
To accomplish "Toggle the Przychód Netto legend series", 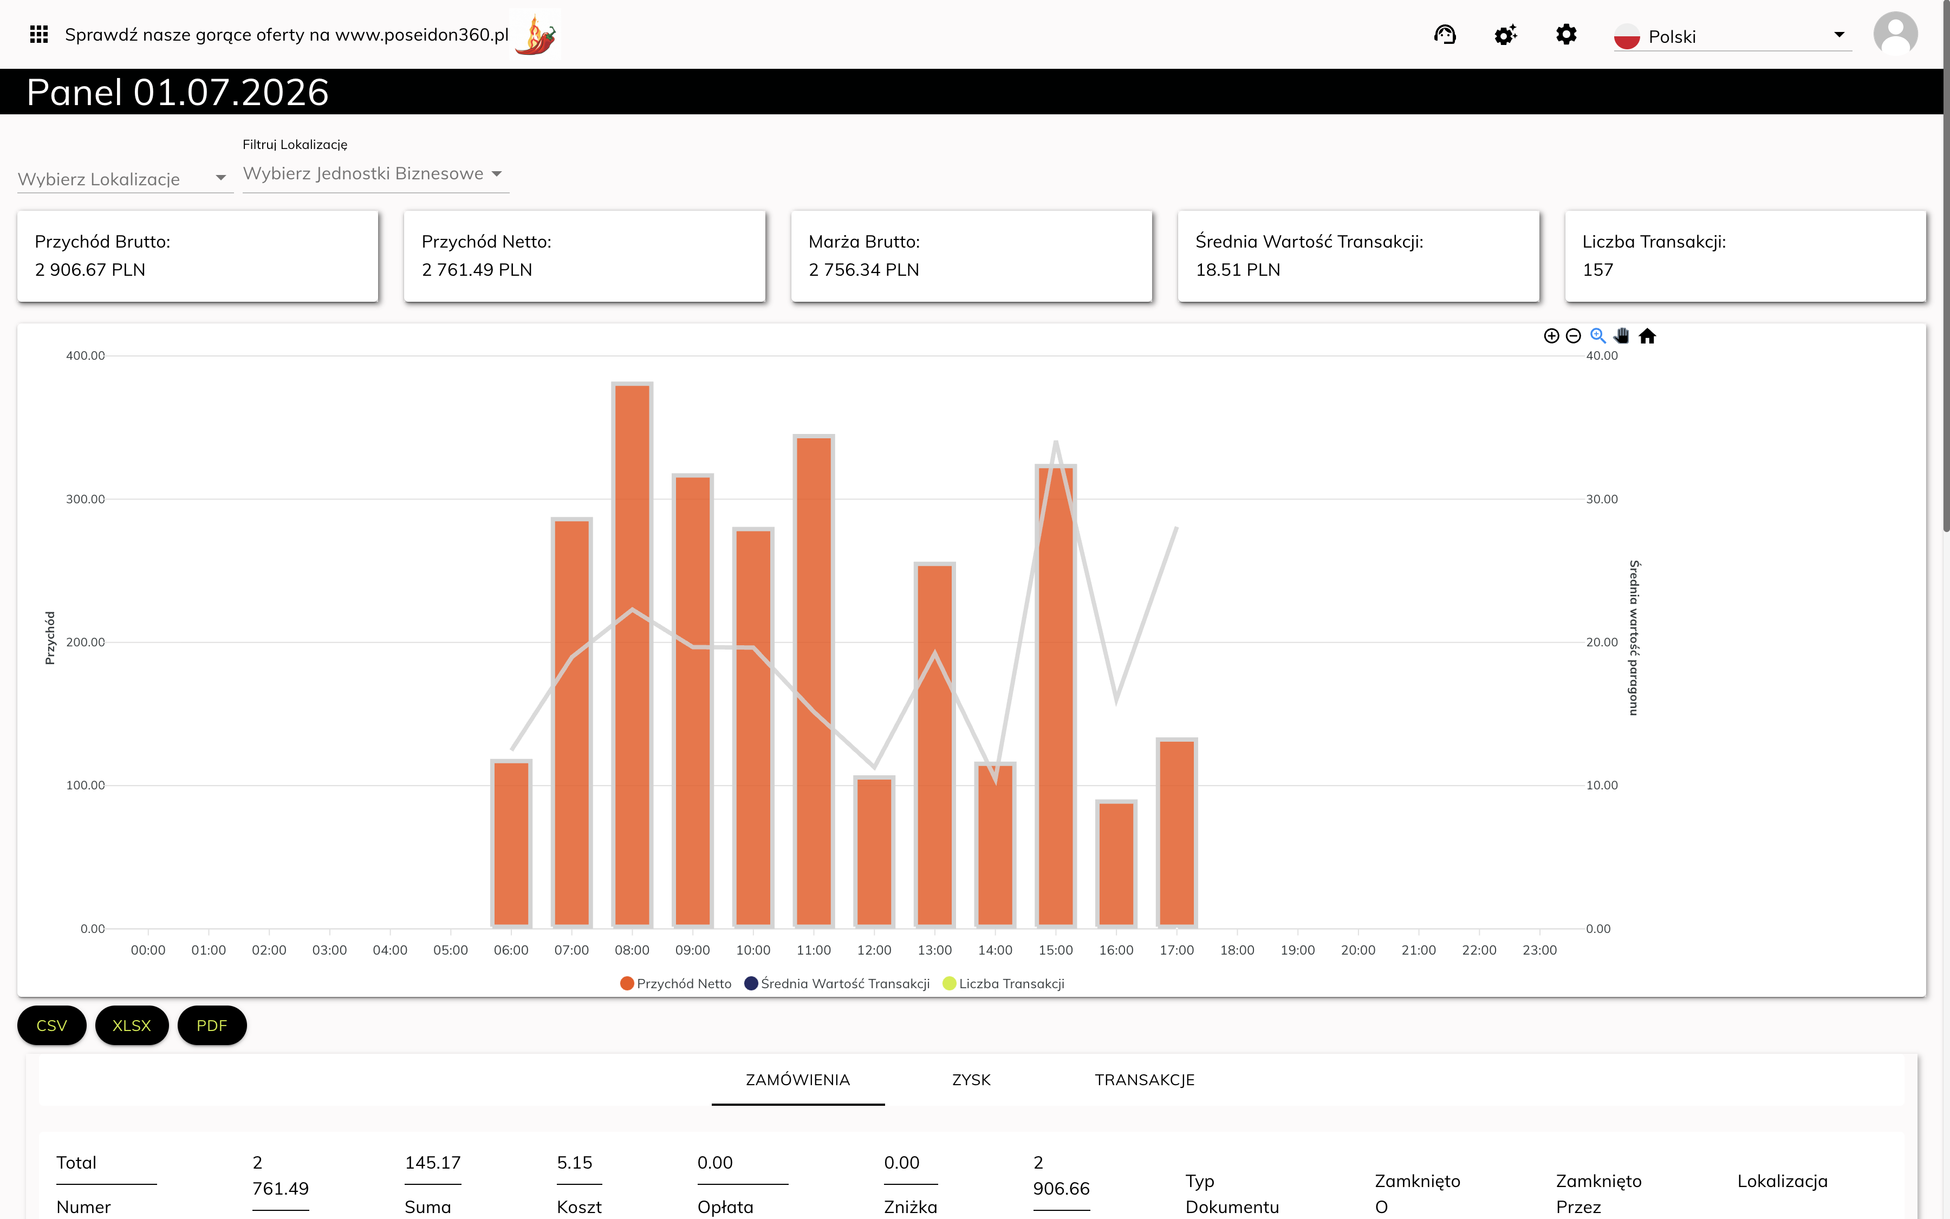I will coord(675,983).
